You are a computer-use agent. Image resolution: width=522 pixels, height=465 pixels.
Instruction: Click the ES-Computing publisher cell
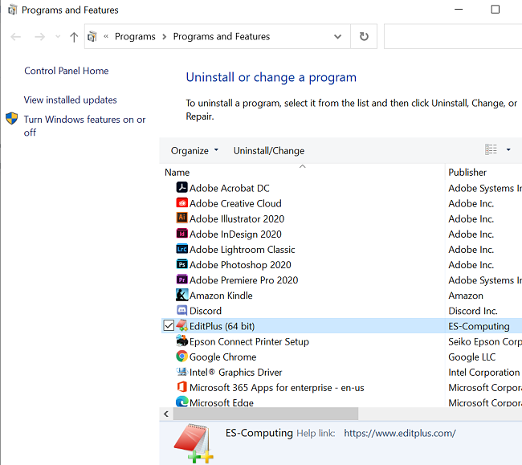(479, 326)
